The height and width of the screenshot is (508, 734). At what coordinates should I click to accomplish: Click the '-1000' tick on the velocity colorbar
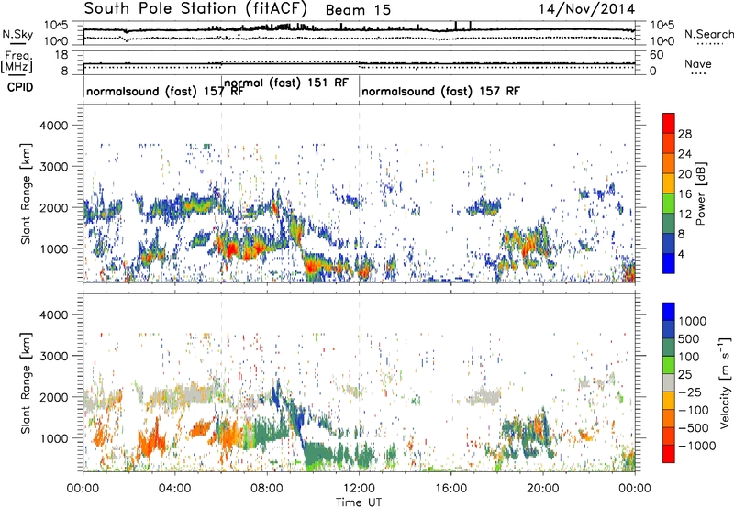(x=696, y=446)
